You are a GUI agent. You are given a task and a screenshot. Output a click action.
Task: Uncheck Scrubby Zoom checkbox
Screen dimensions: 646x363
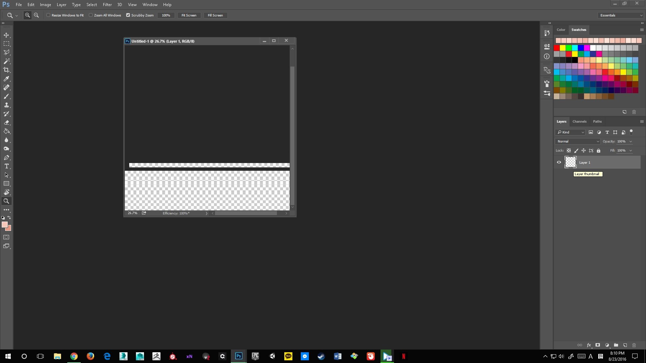(x=128, y=15)
